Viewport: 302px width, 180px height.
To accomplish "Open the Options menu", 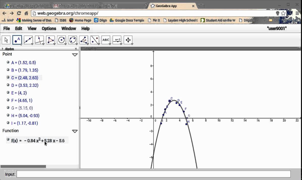I will 49,29.
